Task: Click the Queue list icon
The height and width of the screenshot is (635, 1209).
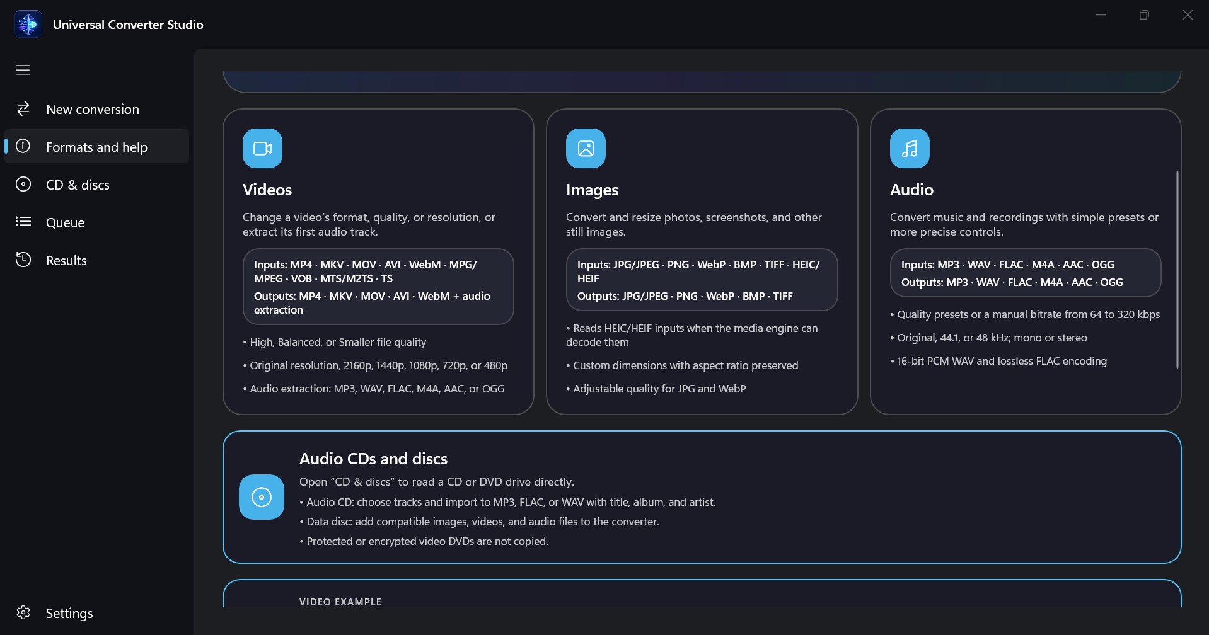Action: [x=23, y=222]
